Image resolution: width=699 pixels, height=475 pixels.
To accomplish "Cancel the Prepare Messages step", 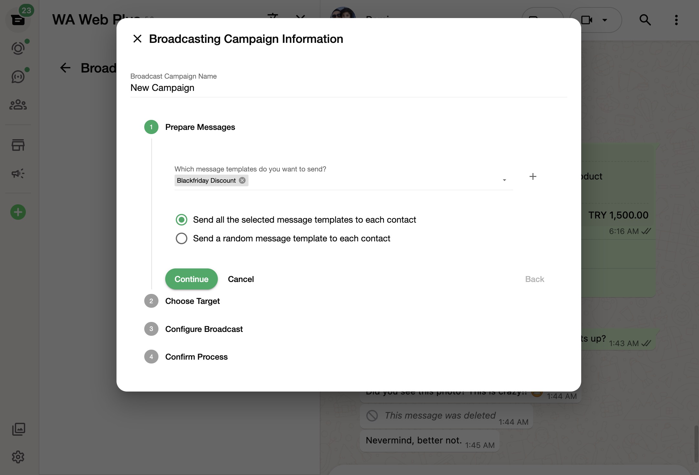I will [241, 279].
